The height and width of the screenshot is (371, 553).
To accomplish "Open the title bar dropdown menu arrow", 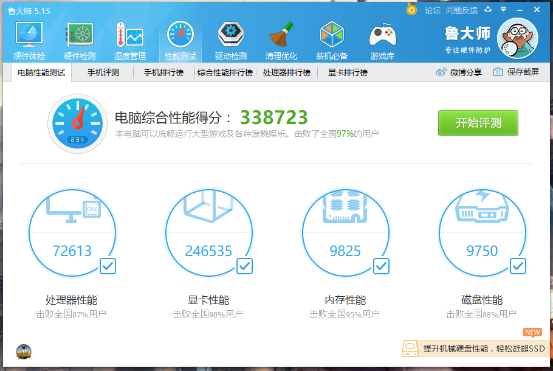I will 504,10.
